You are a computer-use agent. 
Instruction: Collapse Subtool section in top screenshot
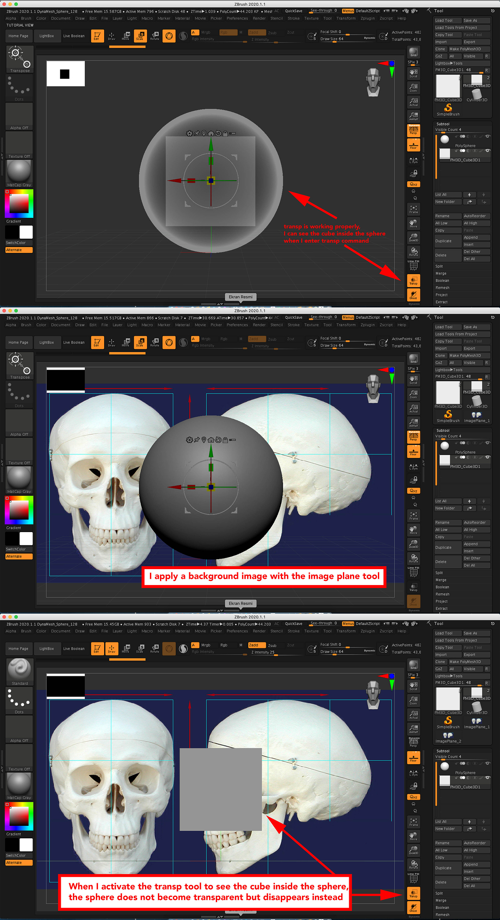pyautogui.click(x=442, y=124)
